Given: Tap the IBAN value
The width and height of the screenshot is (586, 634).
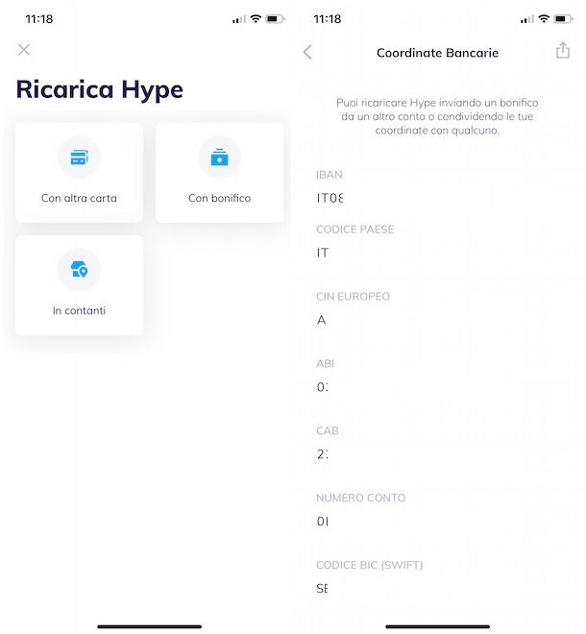Looking at the screenshot, I should point(330,199).
